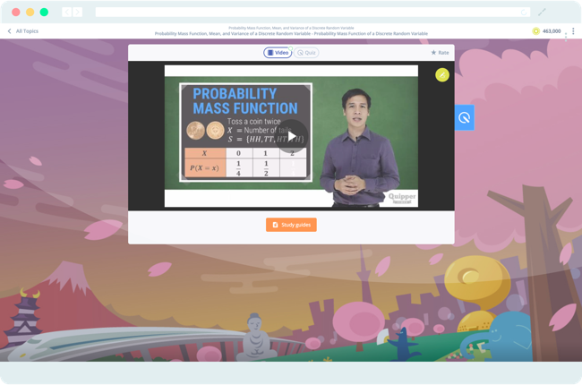582x385 pixels.
Task: Click the green window zoom button
Action: (44, 13)
